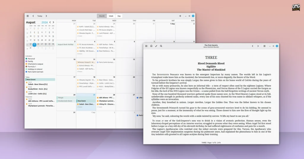Switch to Day view
This screenshot has height=159, width=304.
click(x=119, y=16)
